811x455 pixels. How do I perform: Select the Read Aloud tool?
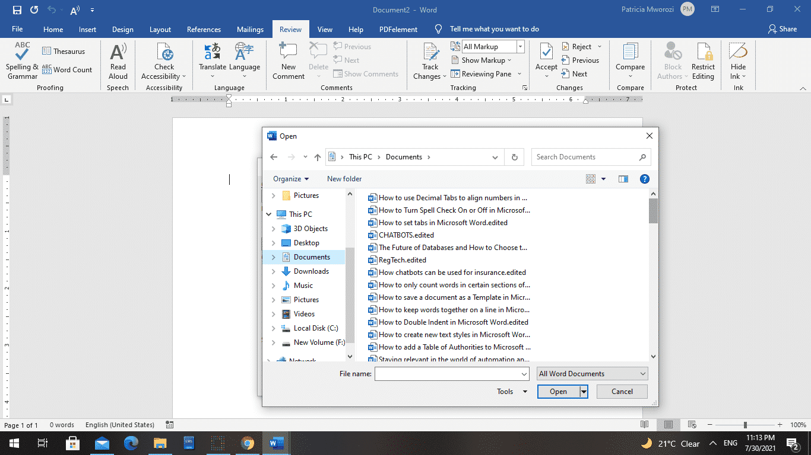118,62
